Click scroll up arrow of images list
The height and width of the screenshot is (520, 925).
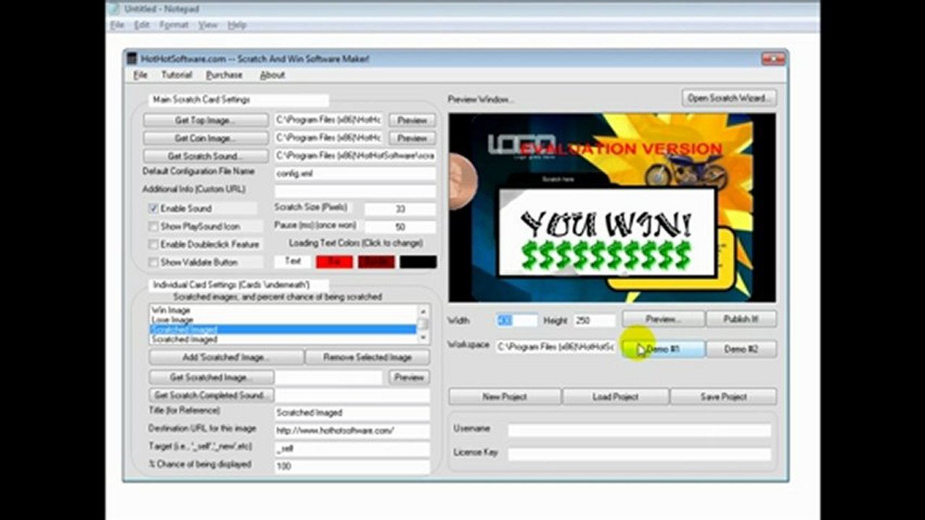tap(424, 311)
